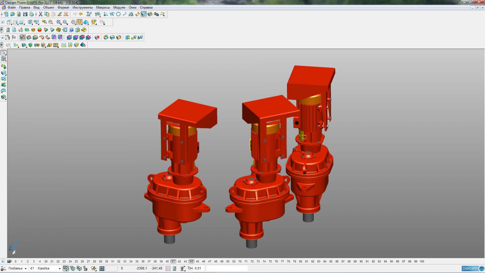Click the zoom magnifier icon in views toolbar
485x273 pixels.
(50, 22)
